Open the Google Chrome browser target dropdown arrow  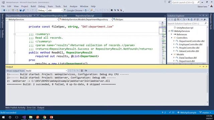[83, 10]
